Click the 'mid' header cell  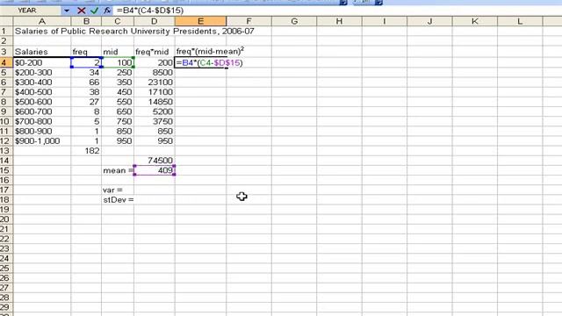point(118,52)
